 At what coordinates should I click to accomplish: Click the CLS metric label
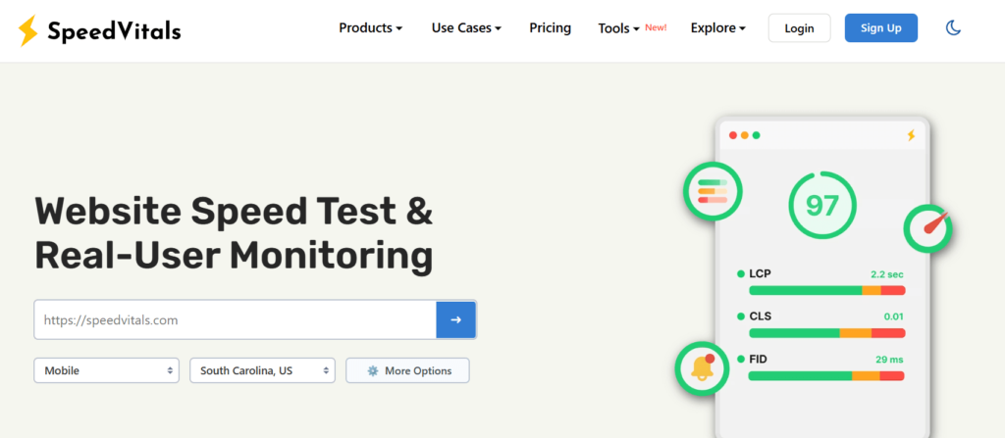[761, 316]
